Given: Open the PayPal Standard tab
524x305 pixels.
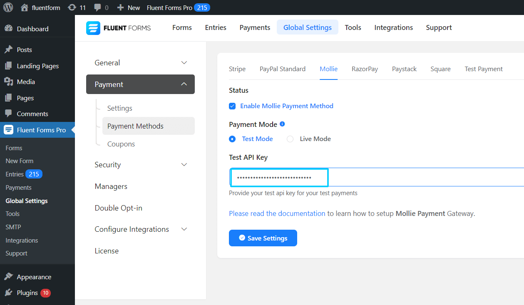Looking at the screenshot, I should pos(283,69).
